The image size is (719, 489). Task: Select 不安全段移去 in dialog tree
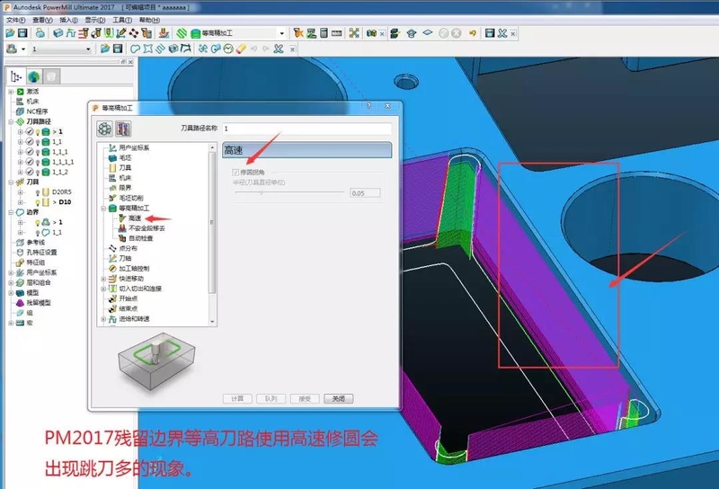pos(146,227)
